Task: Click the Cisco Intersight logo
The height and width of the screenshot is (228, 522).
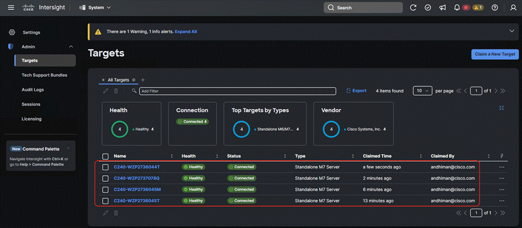Action: coord(44,8)
